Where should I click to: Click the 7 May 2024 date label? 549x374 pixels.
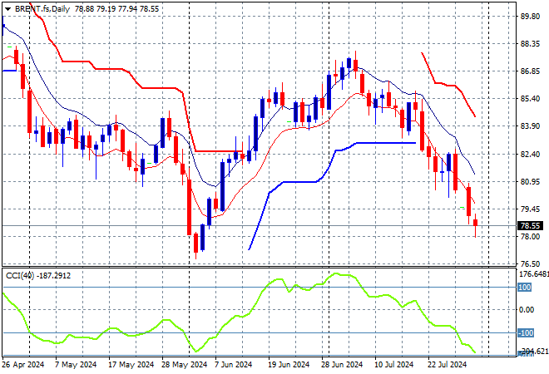[75, 365]
